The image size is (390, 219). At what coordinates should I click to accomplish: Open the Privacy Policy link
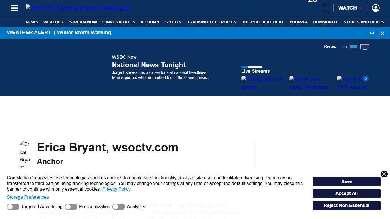coord(116,189)
